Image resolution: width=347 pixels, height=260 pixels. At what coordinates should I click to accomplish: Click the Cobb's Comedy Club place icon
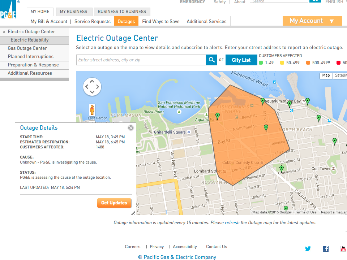262,162
